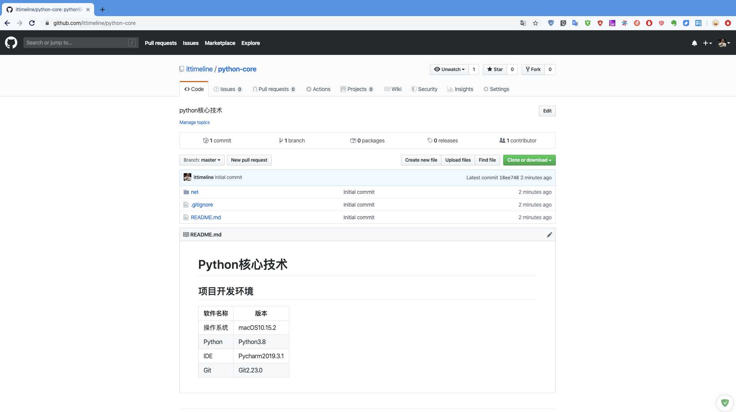Fork the repository
Screen dimensions: 736x412
(533, 69)
